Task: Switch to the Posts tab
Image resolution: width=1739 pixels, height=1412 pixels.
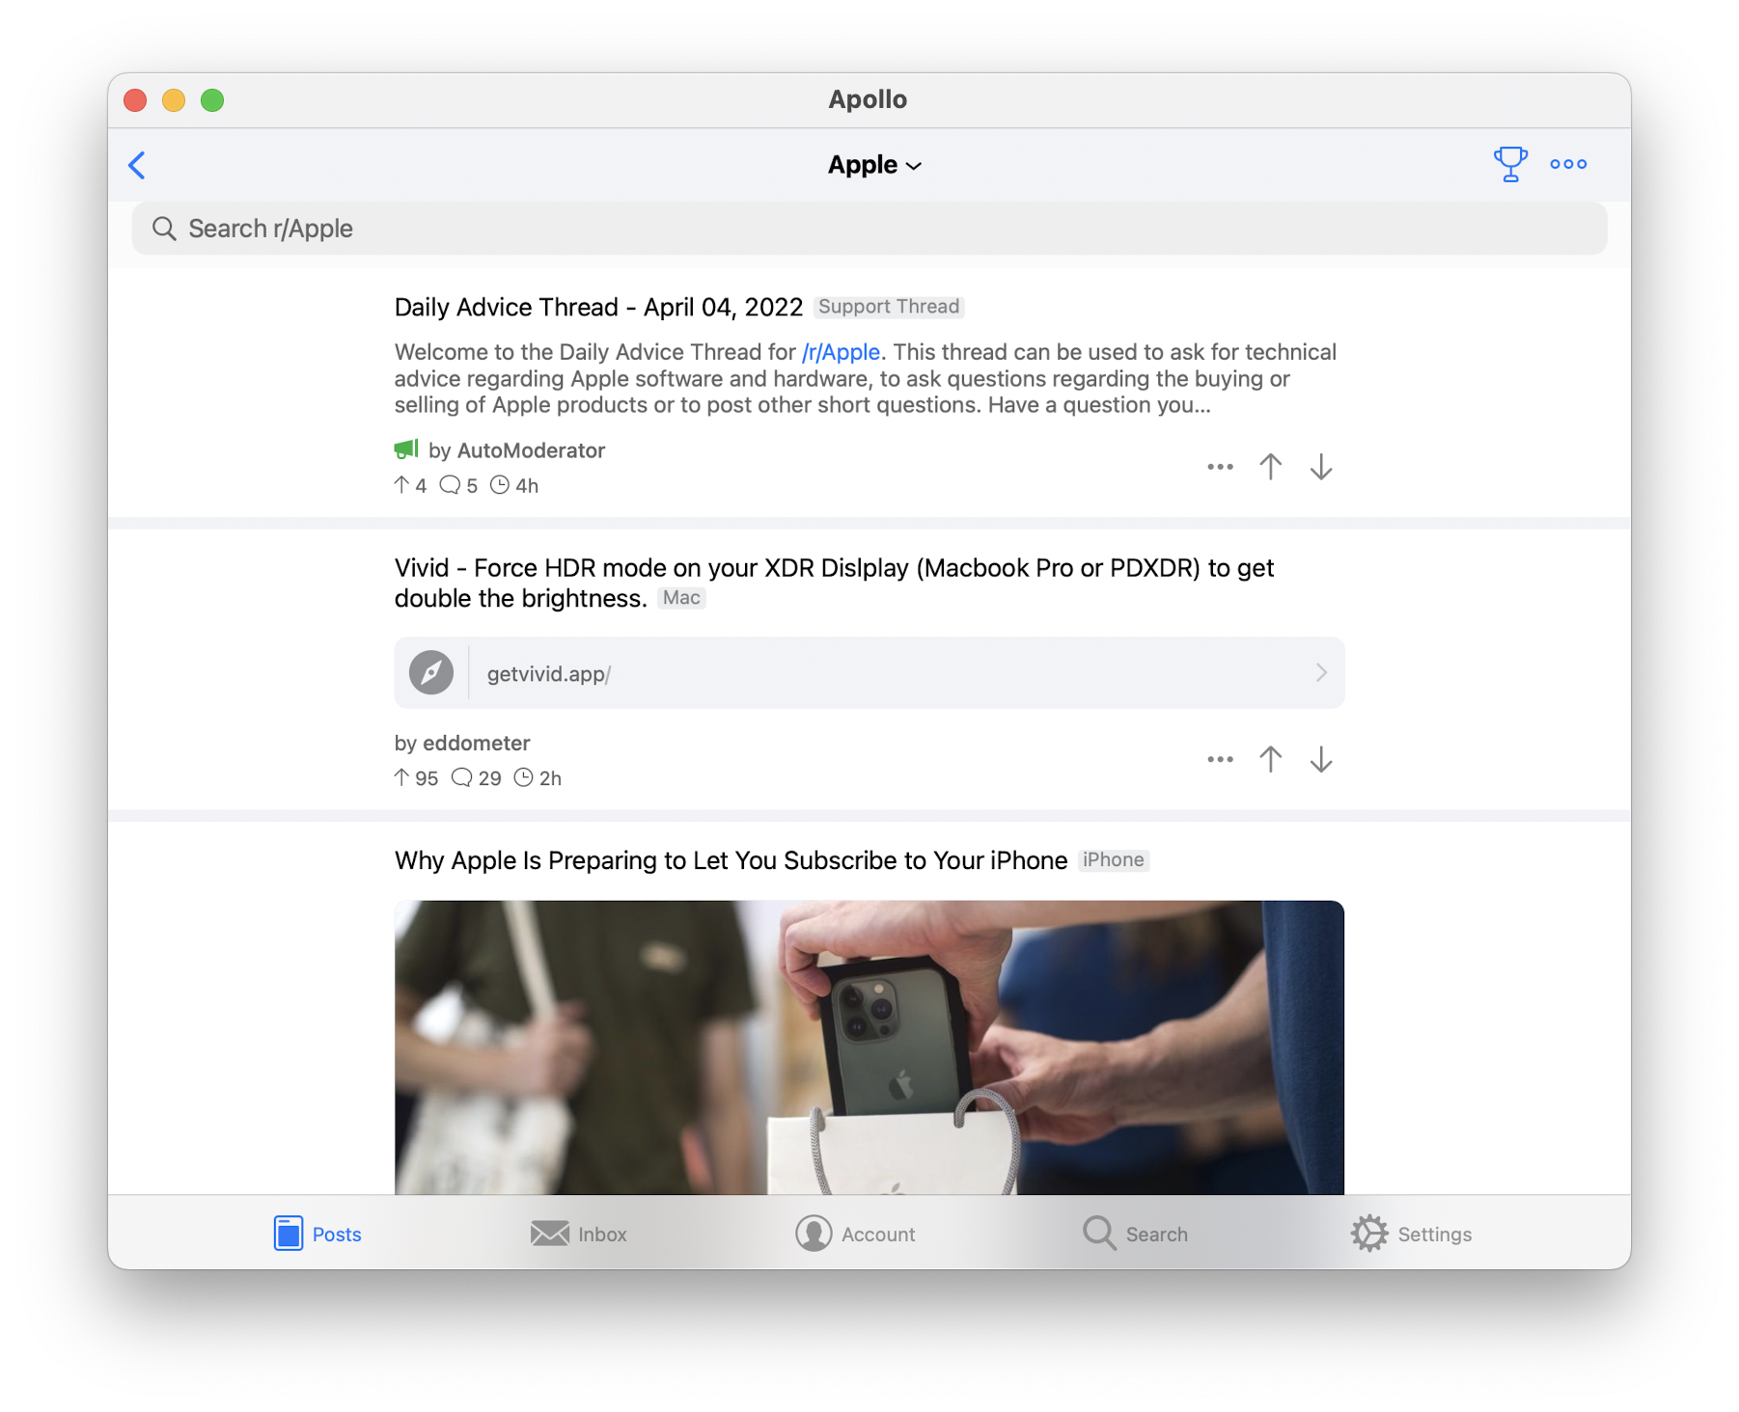Action: coord(317,1233)
